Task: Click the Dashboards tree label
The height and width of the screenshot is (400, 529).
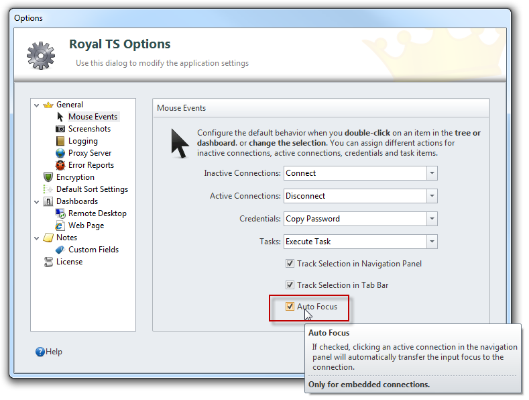Action: pos(77,201)
